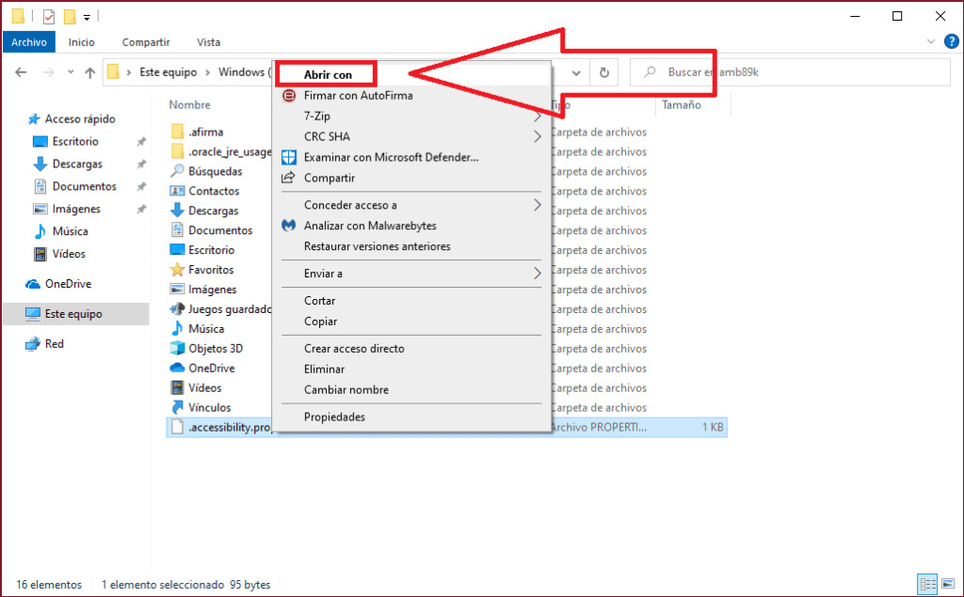Click the AutoFirma icon in context menu
The image size is (964, 597).
point(289,95)
